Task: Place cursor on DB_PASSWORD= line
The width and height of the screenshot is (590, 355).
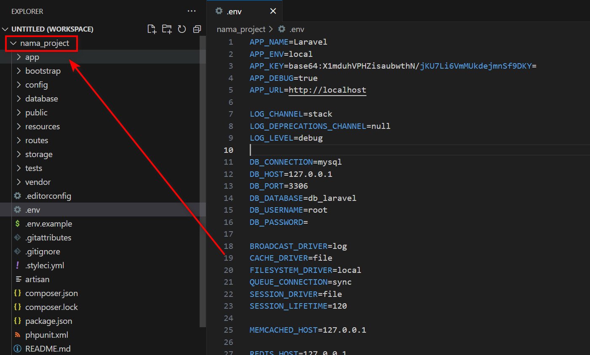Action: pyautogui.click(x=279, y=222)
